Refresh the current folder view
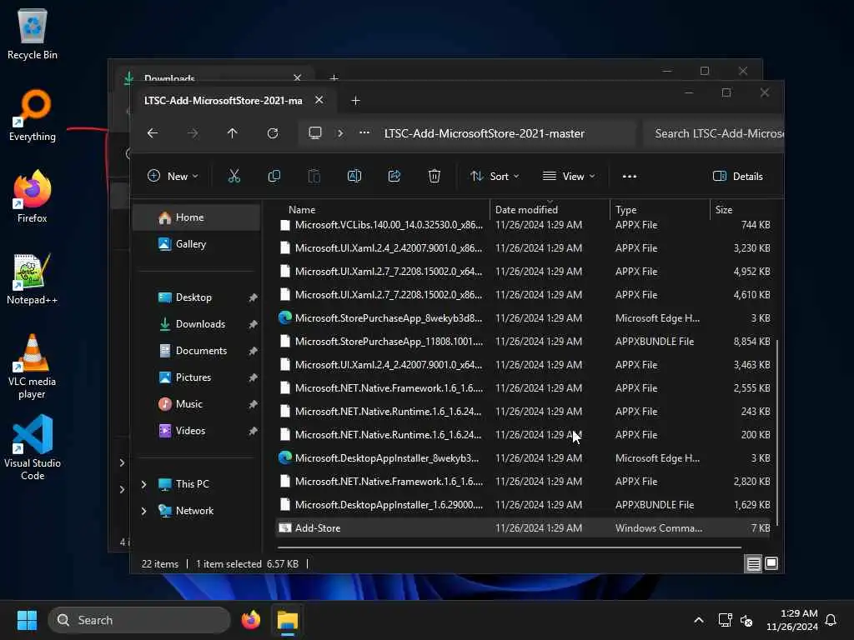The height and width of the screenshot is (640, 854). [x=273, y=132]
